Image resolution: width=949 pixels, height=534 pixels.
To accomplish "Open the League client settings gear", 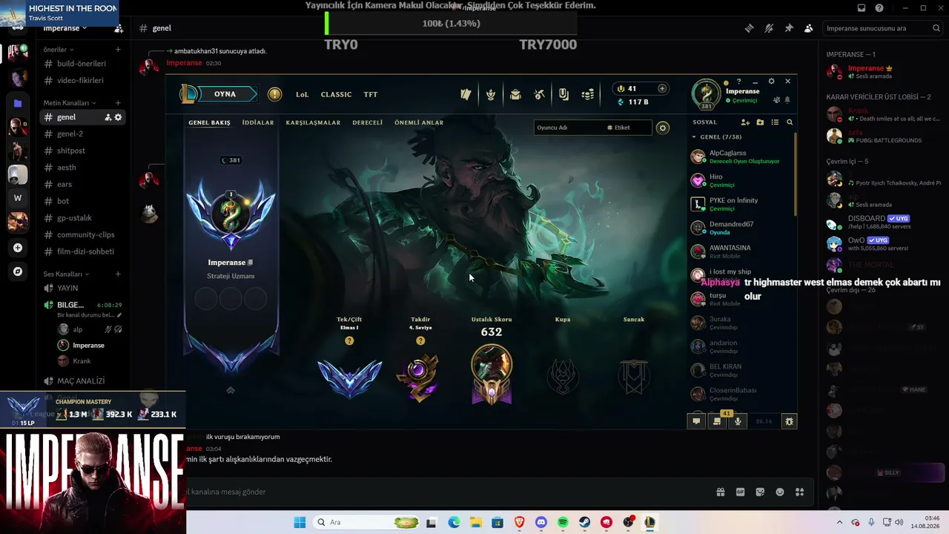I will click(x=771, y=82).
